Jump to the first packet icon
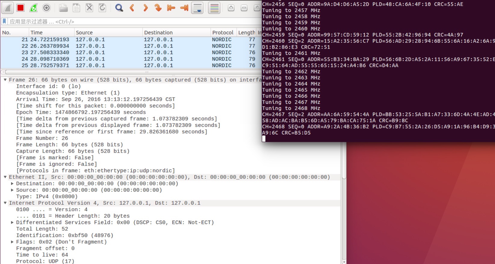This screenshot has height=264, width=495. click(171, 8)
